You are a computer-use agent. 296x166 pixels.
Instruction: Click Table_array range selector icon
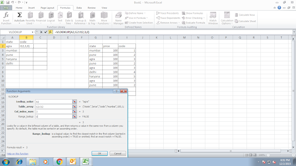click(x=74, y=107)
